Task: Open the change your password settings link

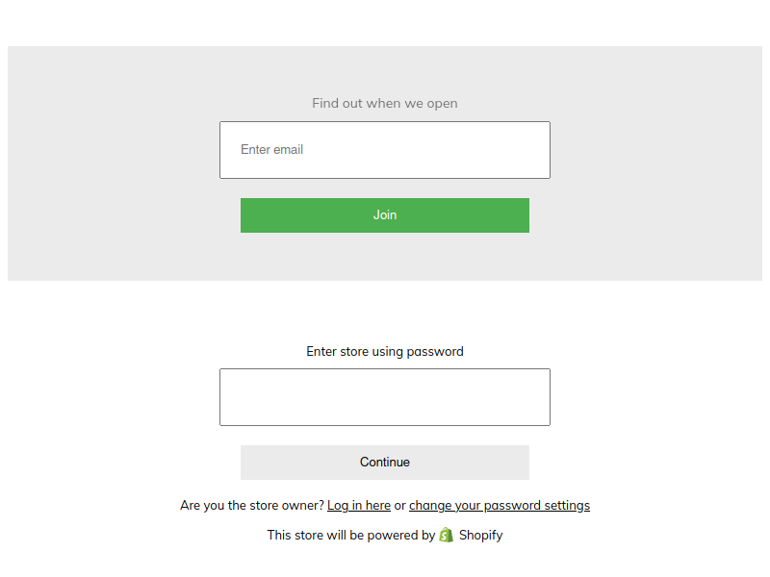Action: point(499,505)
